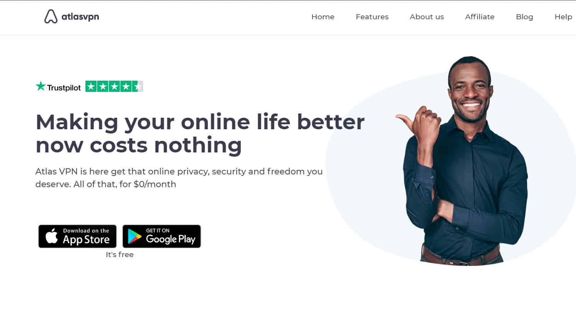
Task: Click the third Trustpilot rating star
Action: click(x=114, y=86)
